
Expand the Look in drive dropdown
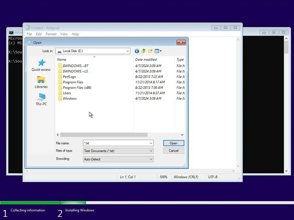127,51
